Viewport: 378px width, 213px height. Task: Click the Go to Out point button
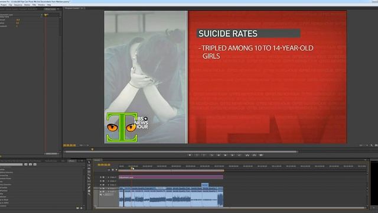click(x=239, y=155)
